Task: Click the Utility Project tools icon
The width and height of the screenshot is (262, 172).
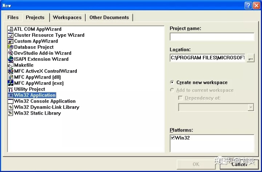Action: (11, 89)
